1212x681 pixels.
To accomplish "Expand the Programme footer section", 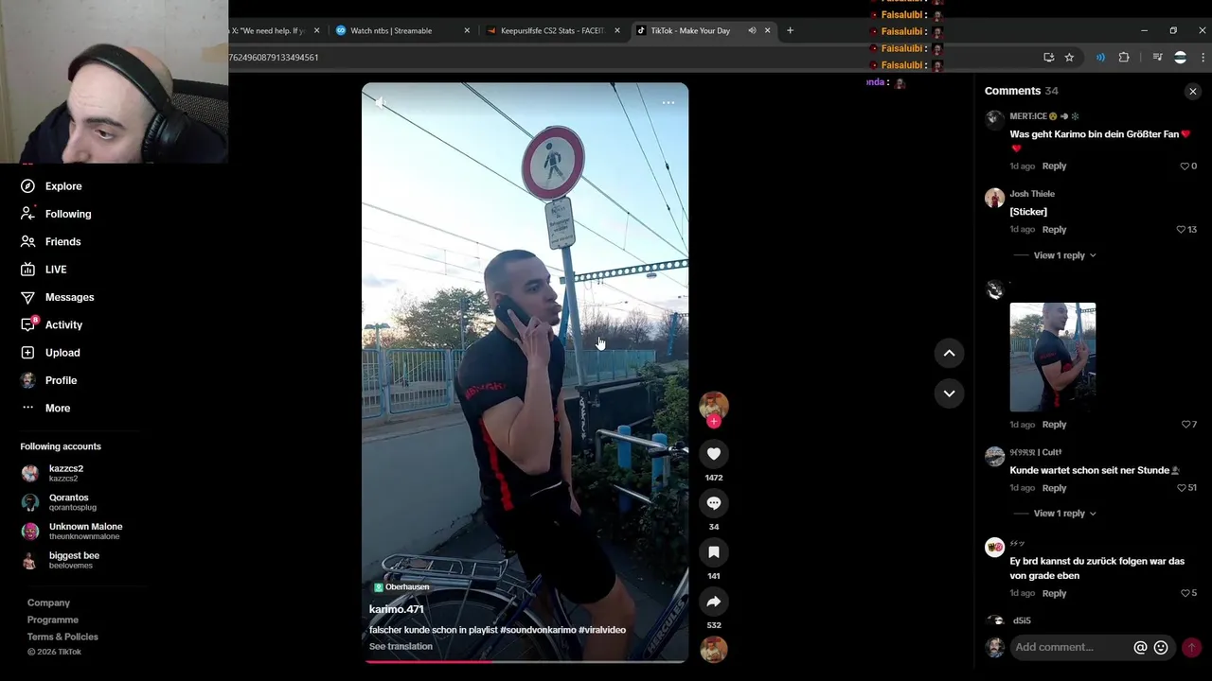I will [x=52, y=620].
